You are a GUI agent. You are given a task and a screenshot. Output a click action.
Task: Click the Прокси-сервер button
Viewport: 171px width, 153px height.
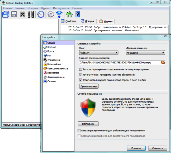(x=89, y=86)
